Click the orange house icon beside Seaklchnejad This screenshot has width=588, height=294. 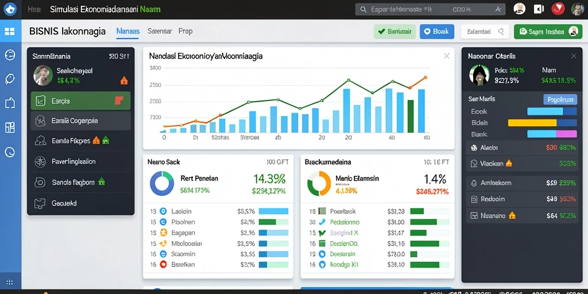tap(124, 80)
